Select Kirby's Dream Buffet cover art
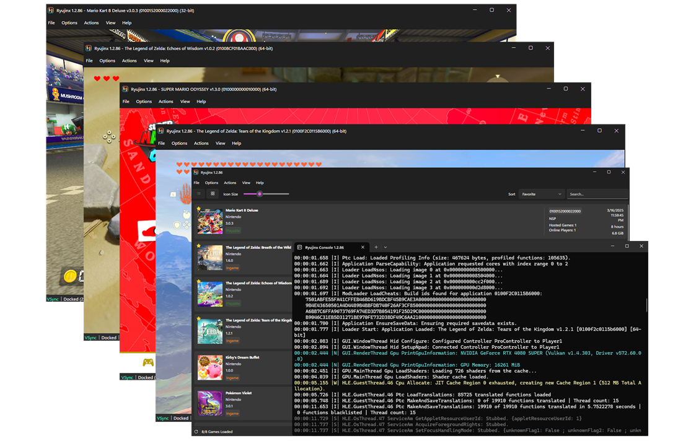Screen dimensions: 691x446 (x=209, y=367)
